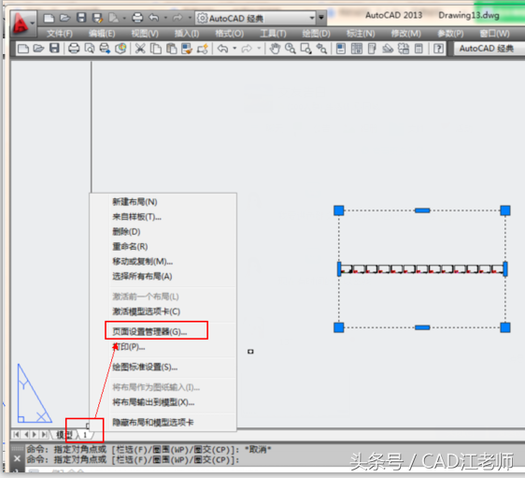525x478 pixels.
Task: Choose 新建布局(N) from context menu
Action: click(135, 202)
